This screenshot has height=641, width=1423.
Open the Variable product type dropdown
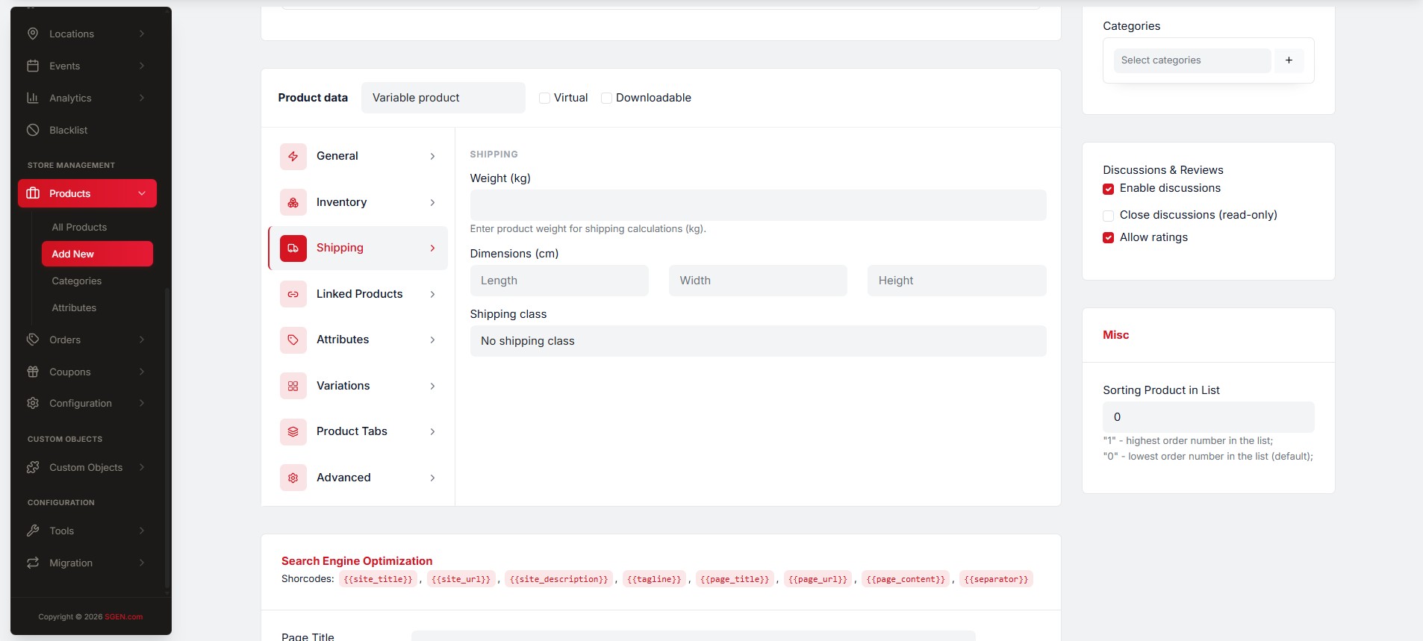(x=443, y=98)
